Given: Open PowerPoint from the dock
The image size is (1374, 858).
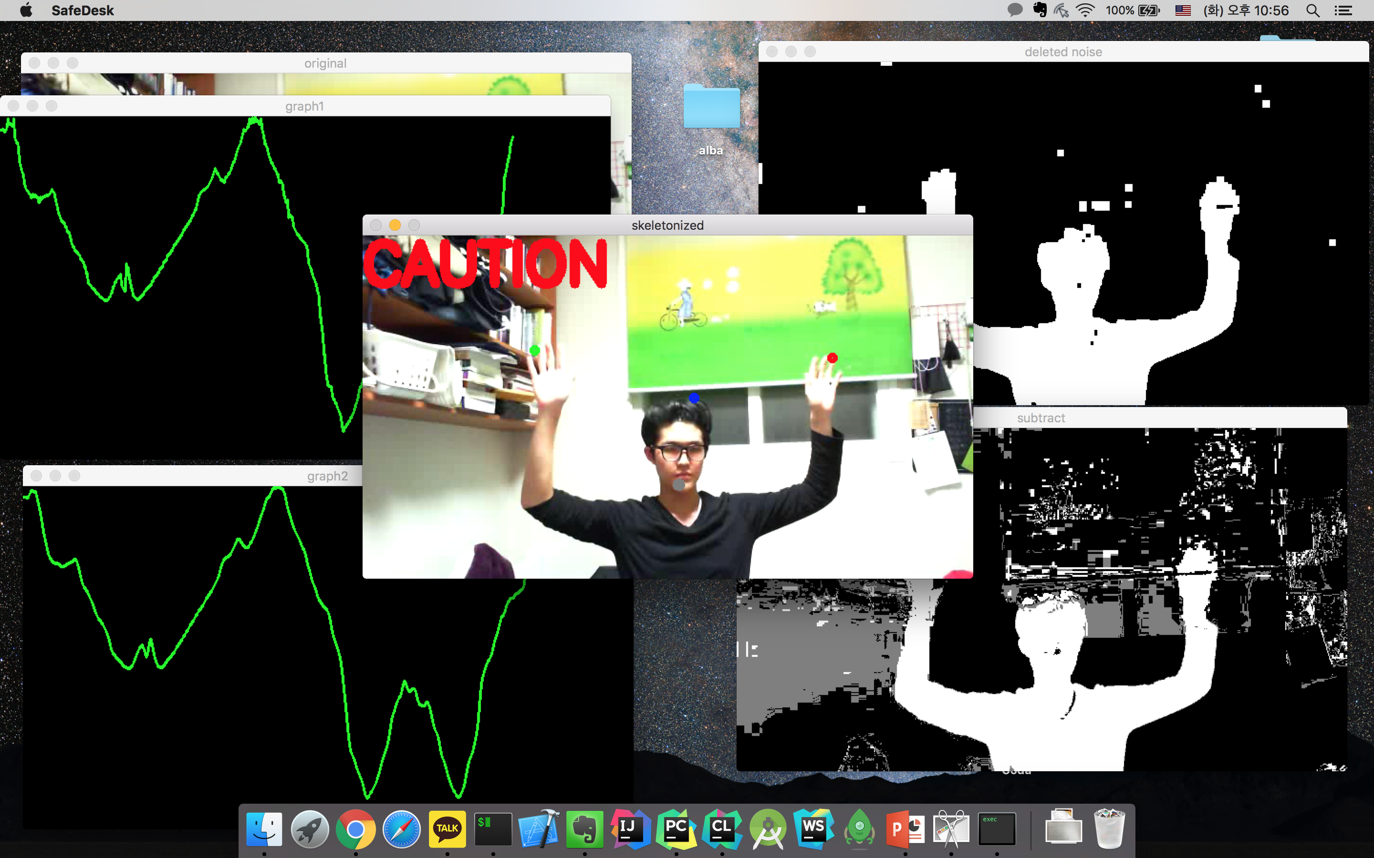Looking at the screenshot, I should pos(905,829).
